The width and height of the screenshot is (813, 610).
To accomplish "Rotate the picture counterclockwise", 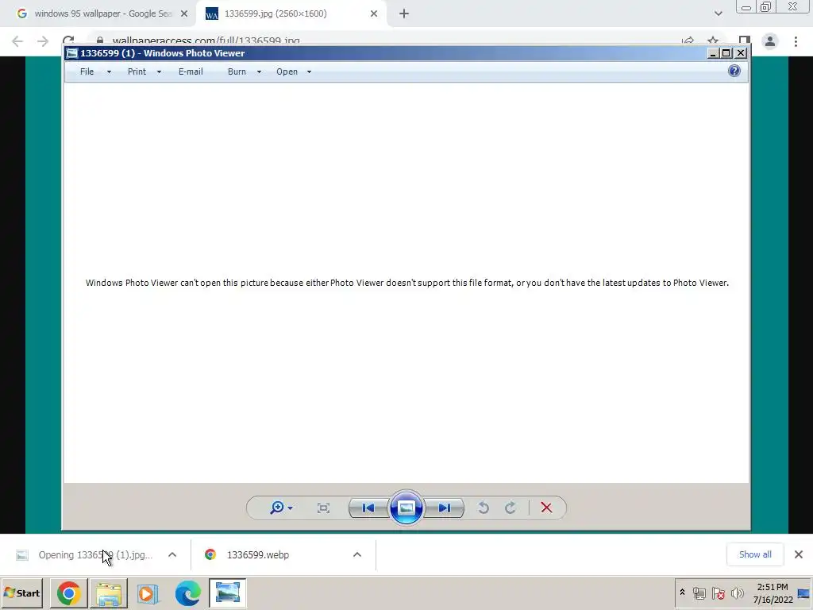I will [484, 508].
